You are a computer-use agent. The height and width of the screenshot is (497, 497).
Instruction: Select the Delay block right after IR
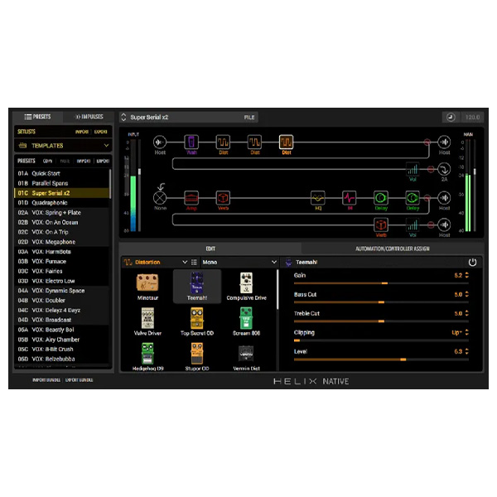[x=381, y=198]
